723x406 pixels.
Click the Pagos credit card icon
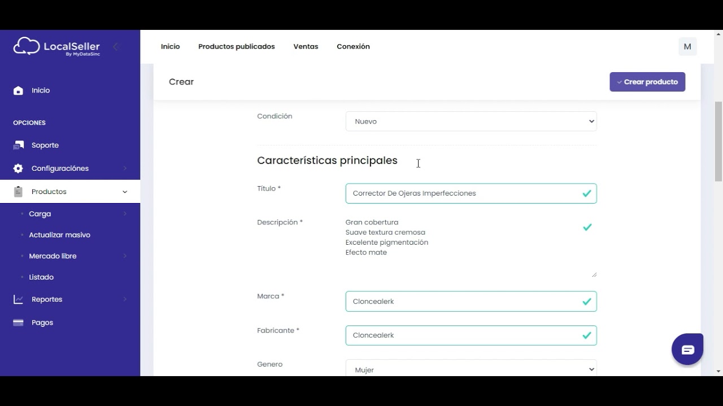[18, 323]
